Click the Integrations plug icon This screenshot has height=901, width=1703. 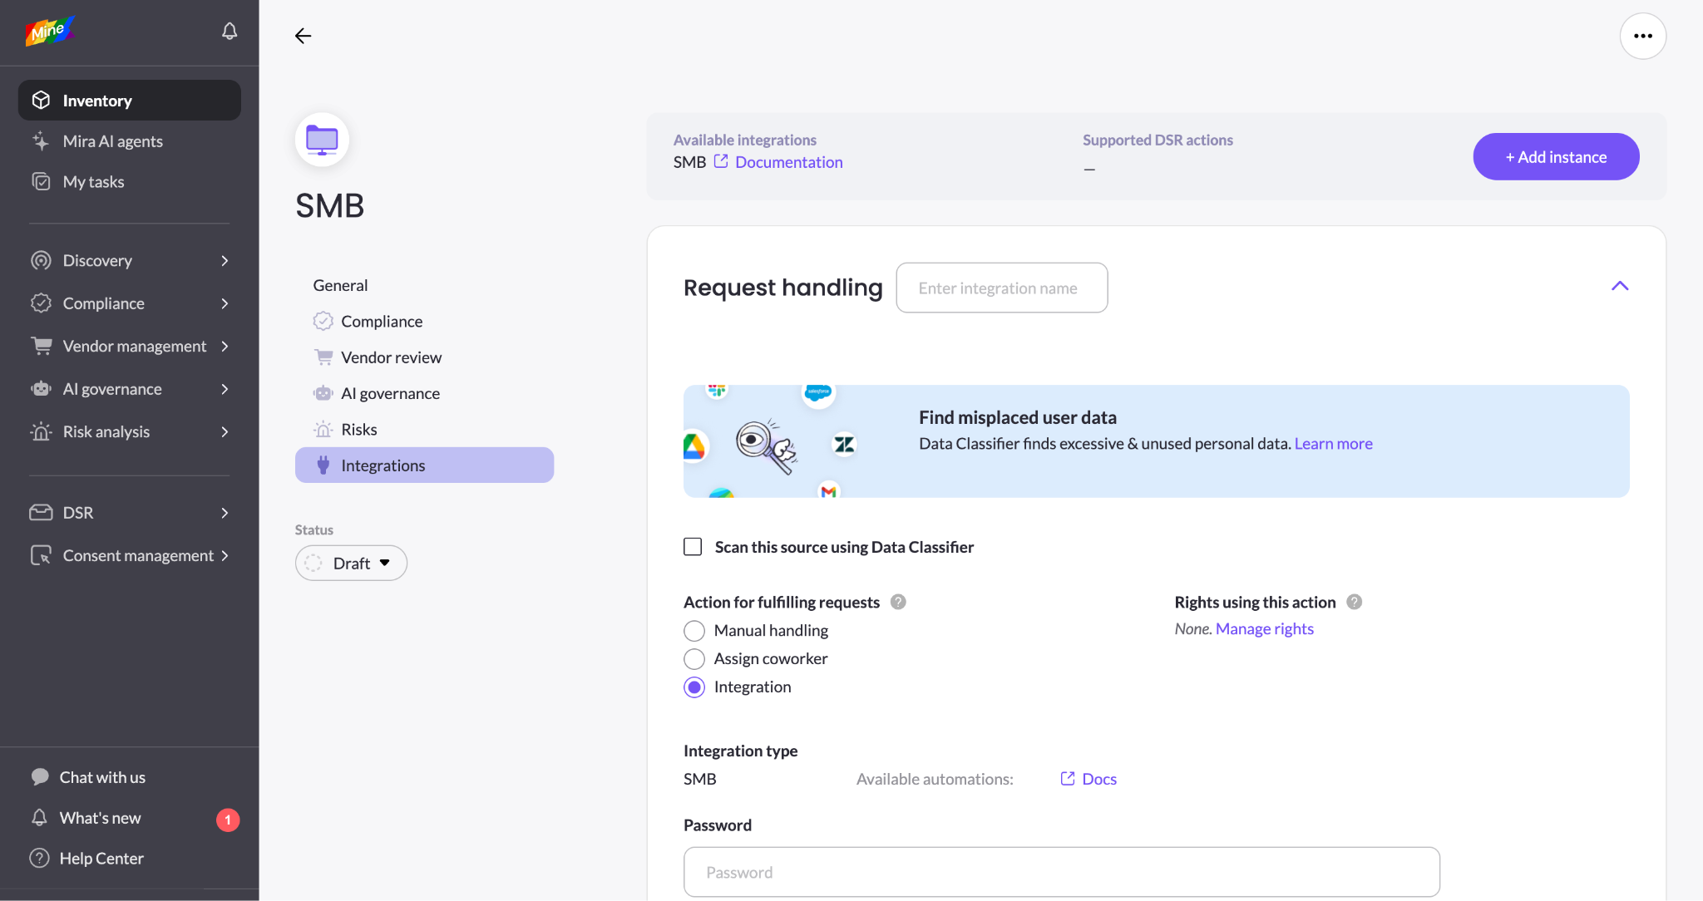[x=323, y=465]
